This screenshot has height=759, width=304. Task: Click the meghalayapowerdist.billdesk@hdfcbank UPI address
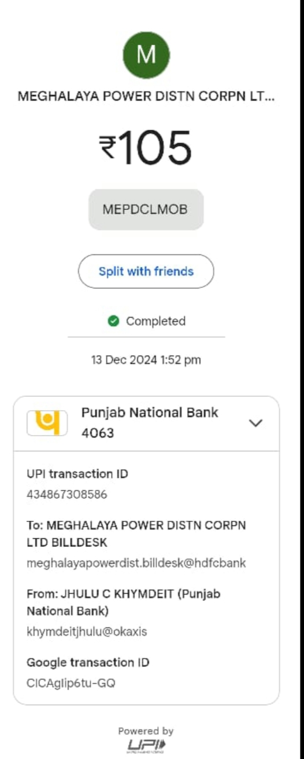pyautogui.click(x=136, y=563)
